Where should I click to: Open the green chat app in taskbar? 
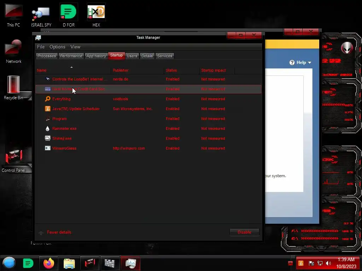pos(28,263)
